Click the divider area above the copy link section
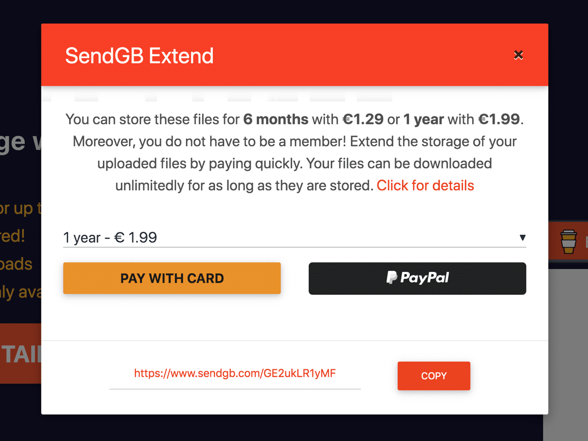 (x=294, y=340)
